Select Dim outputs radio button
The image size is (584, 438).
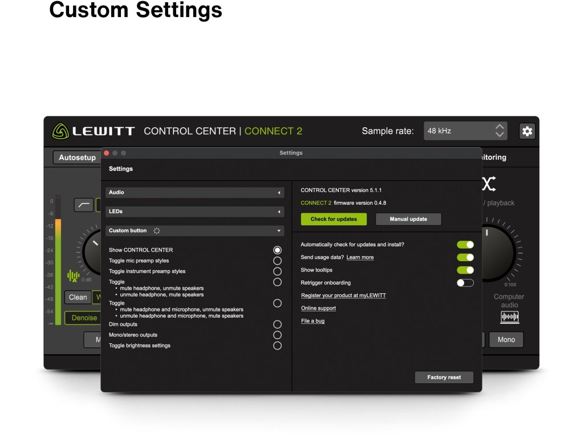click(x=277, y=325)
